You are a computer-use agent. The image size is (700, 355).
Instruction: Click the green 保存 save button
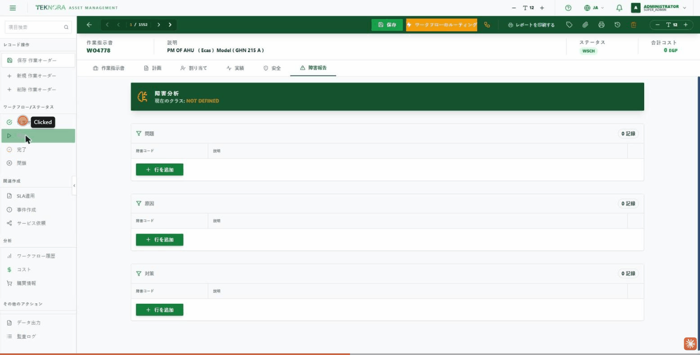pos(387,25)
